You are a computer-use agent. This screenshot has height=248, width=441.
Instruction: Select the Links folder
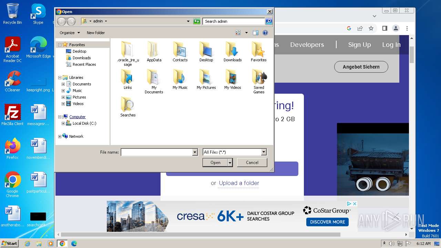128,79
